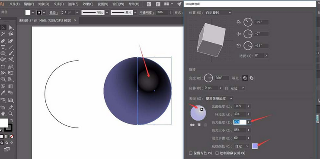The image size is (320, 159).
Task: Select the Hand tool
Action: (x=3, y=113)
